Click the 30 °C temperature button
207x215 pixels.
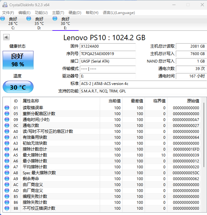coord(18,87)
